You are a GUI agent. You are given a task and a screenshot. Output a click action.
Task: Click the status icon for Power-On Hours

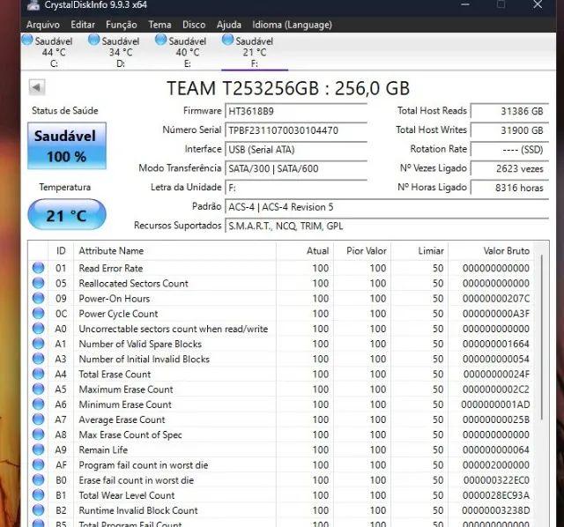38,298
